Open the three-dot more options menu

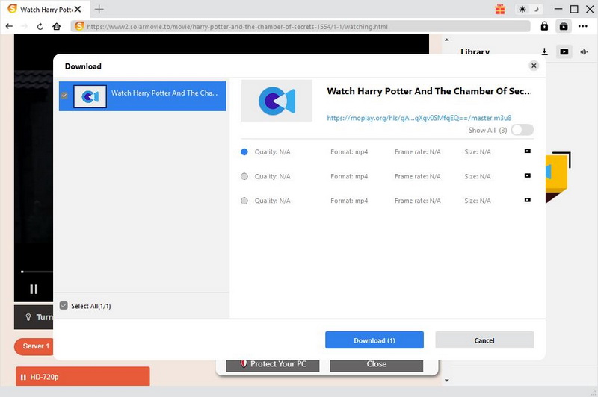(583, 26)
